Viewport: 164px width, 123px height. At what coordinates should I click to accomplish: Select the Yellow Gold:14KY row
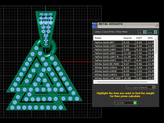point(124,50)
